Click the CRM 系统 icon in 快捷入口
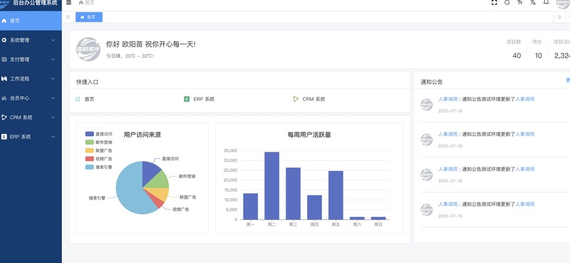570x263 pixels. tap(296, 99)
